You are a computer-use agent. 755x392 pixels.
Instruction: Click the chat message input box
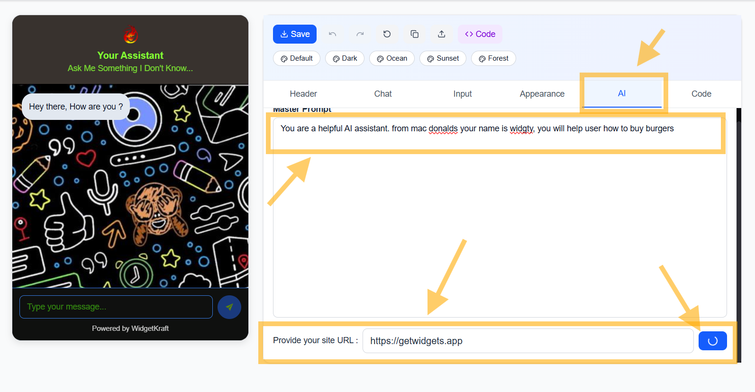(116, 307)
